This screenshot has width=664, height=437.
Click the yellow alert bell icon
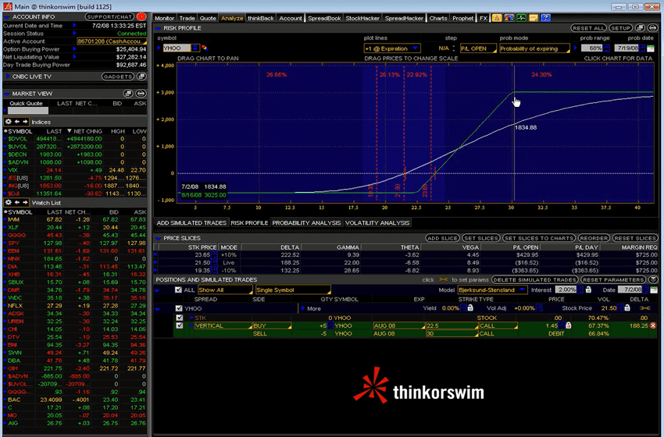(x=496, y=18)
